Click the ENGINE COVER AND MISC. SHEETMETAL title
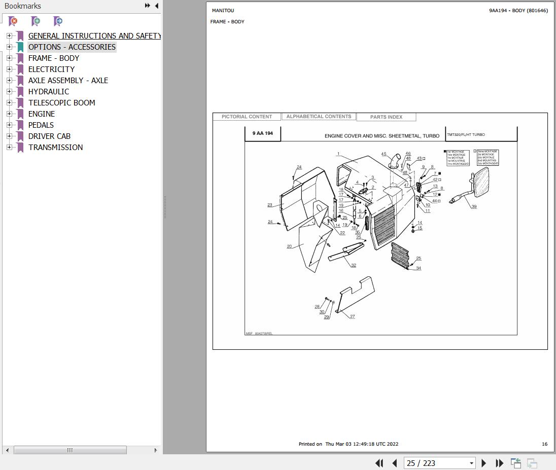The image size is (556, 470). (x=382, y=136)
